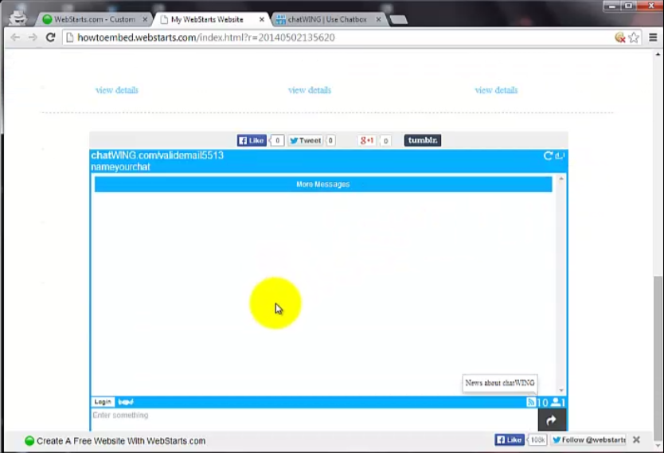Switch to the WebStarts.com - Custom tab

(94, 19)
